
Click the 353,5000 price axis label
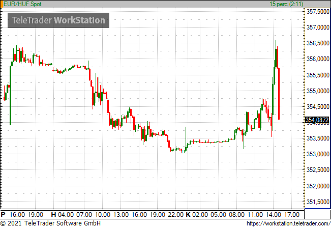click(x=318, y=138)
